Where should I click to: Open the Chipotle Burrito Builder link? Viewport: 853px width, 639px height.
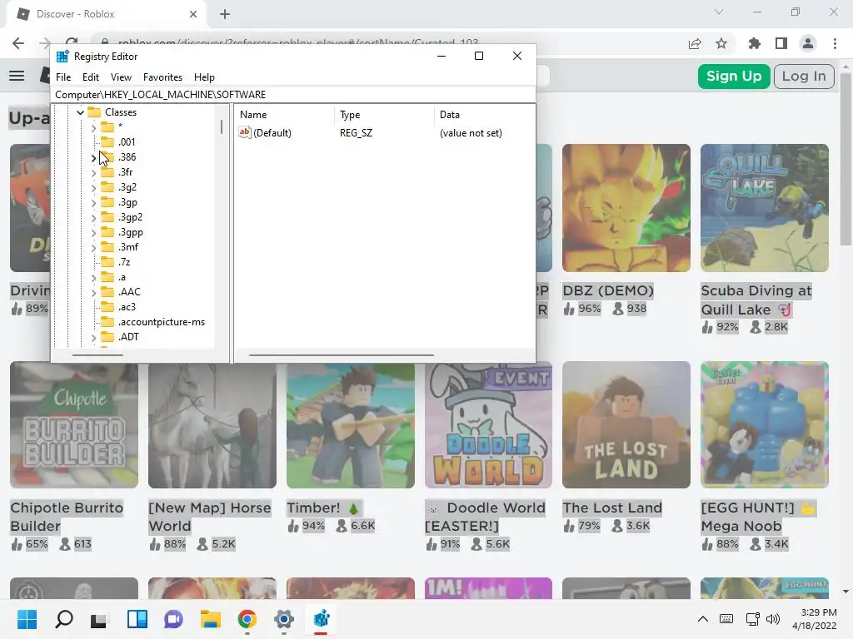67,517
